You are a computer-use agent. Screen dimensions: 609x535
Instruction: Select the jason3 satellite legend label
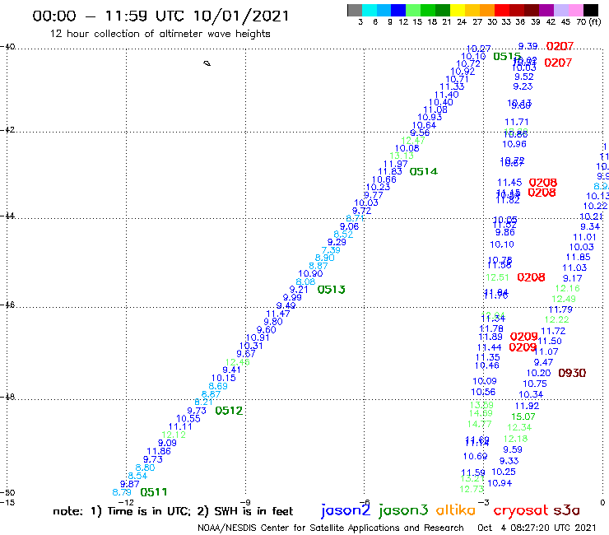(403, 510)
